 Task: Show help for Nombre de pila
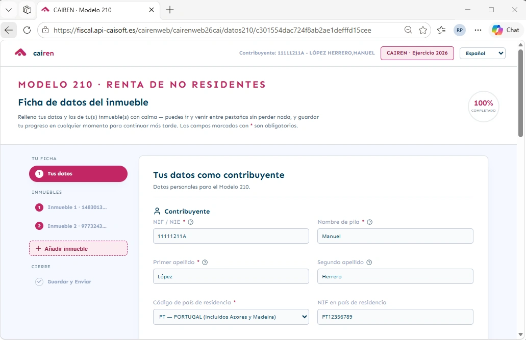click(370, 222)
